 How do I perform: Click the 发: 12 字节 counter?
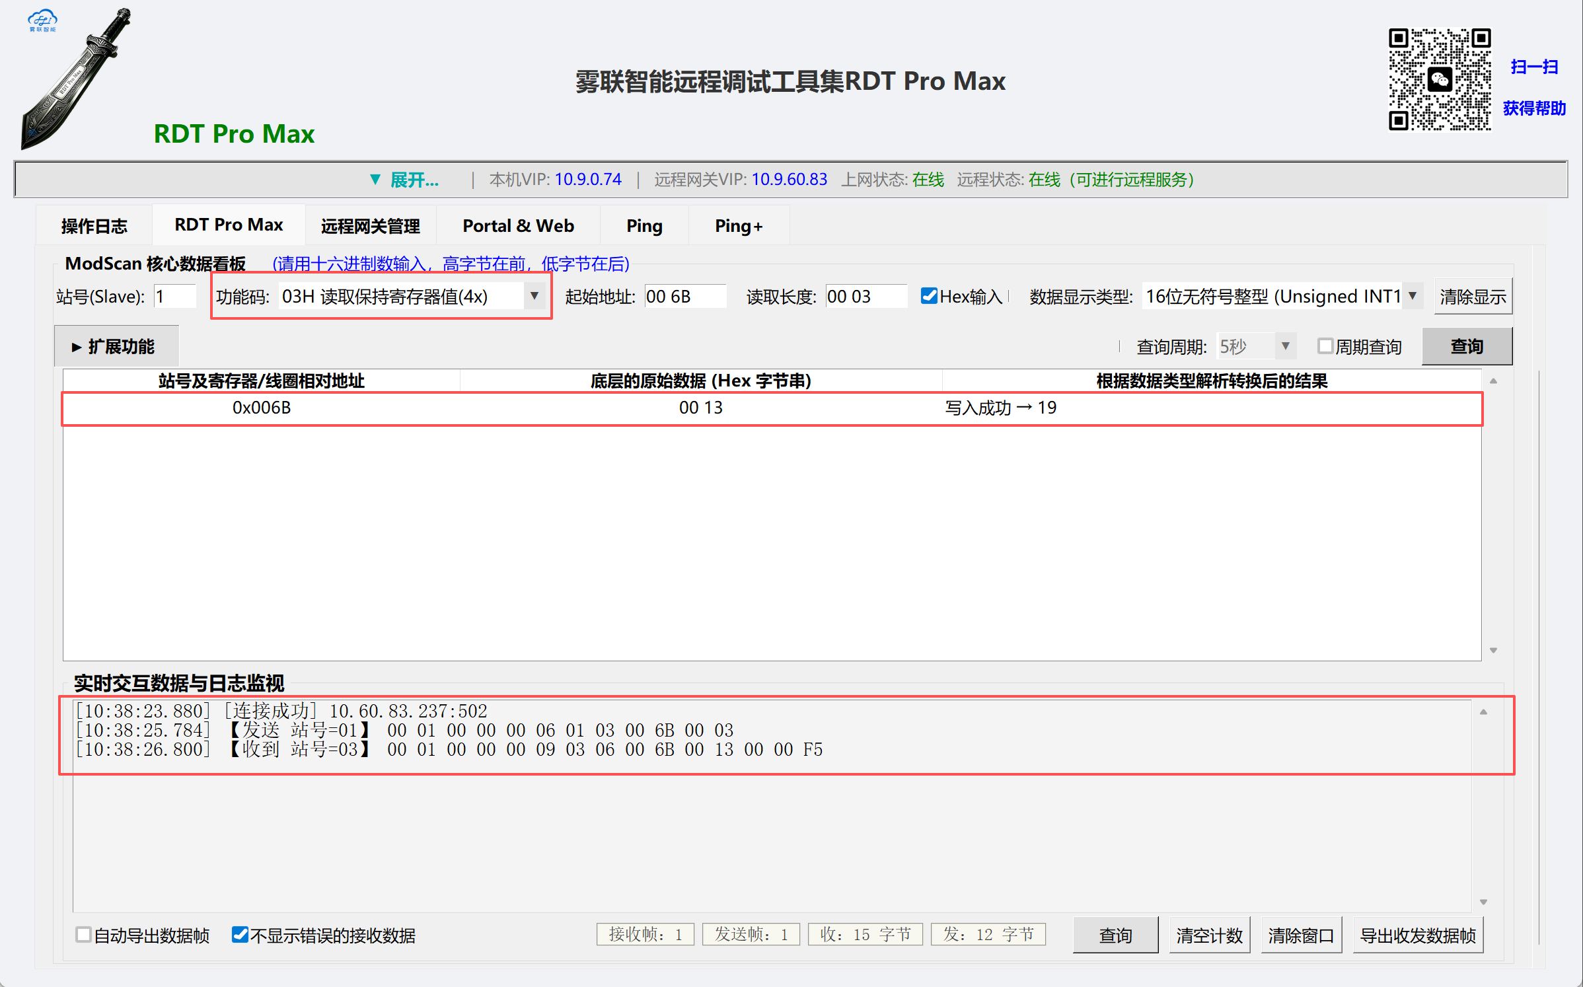pos(988,934)
